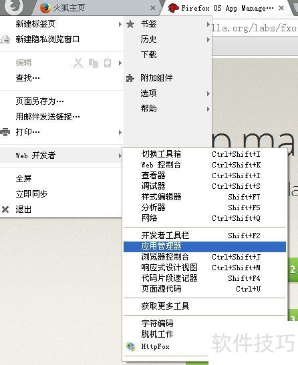Click the add-ons puzzle piece icon
Viewport: 298px width, 365px height.
(x=130, y=78)
